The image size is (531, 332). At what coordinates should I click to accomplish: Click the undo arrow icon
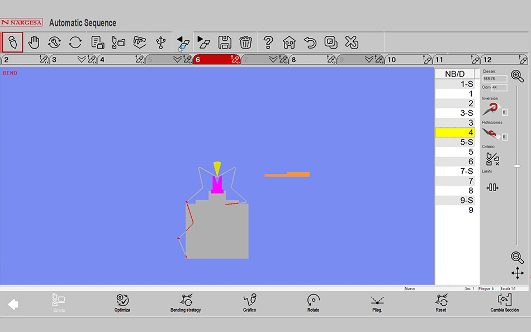[x=310, y=42]
